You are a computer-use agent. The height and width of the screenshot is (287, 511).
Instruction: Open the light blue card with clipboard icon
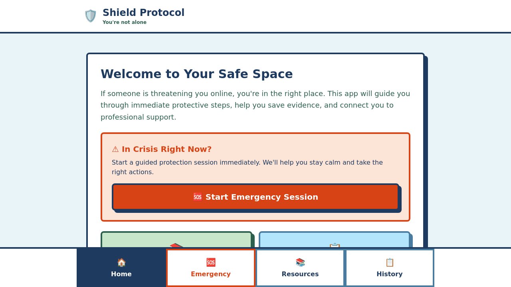tap(335, 240)
